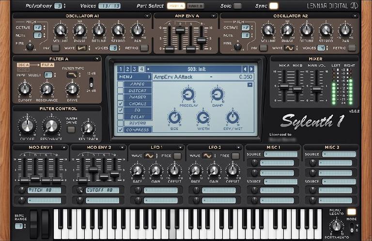Click the LFO 2 Gain knob
The width and height of the screenshot is (372, 241).
click(214, 171)
